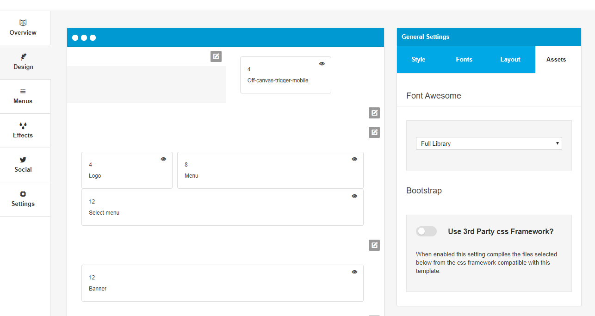Click the Font Awesome section heading
The height and width of the screenshot is (316, 595).
click(x=434, y=96)
